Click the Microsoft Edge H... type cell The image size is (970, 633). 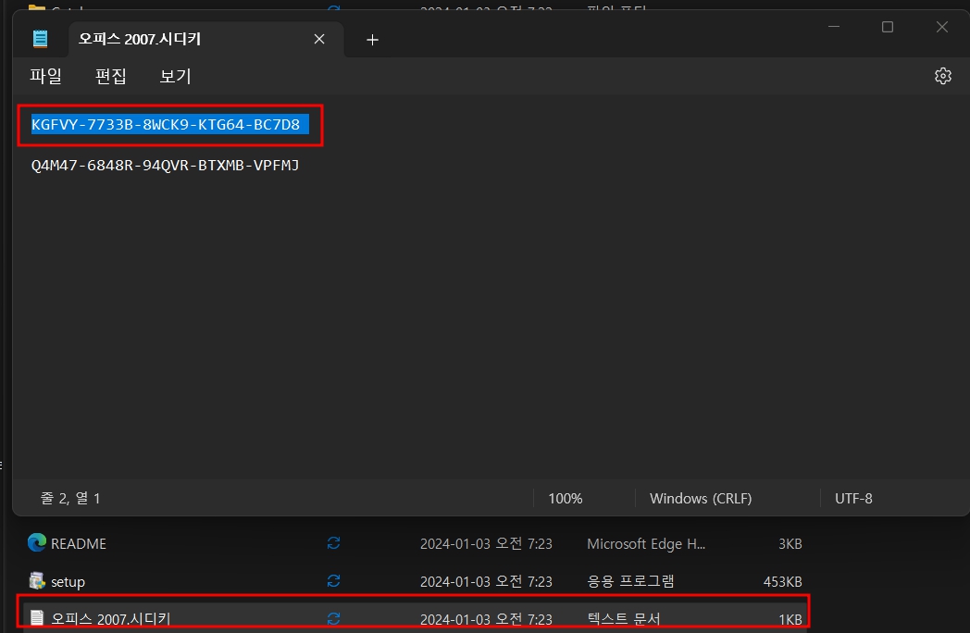coord(646,544)
